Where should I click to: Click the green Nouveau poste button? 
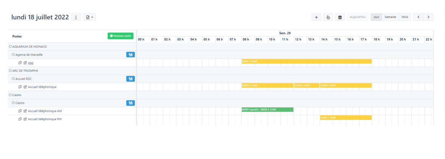pos(120,36)
